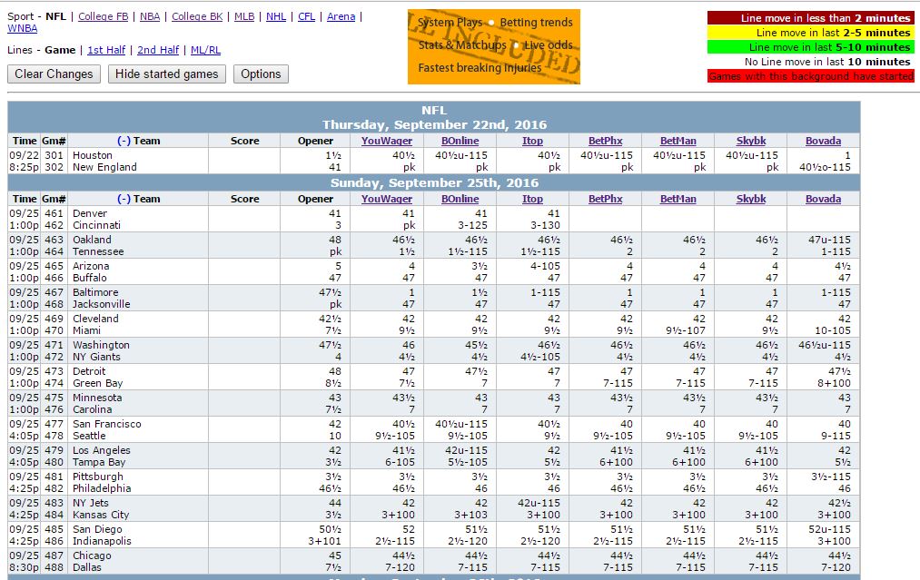Show ML/RL lines

click(205, 50)
